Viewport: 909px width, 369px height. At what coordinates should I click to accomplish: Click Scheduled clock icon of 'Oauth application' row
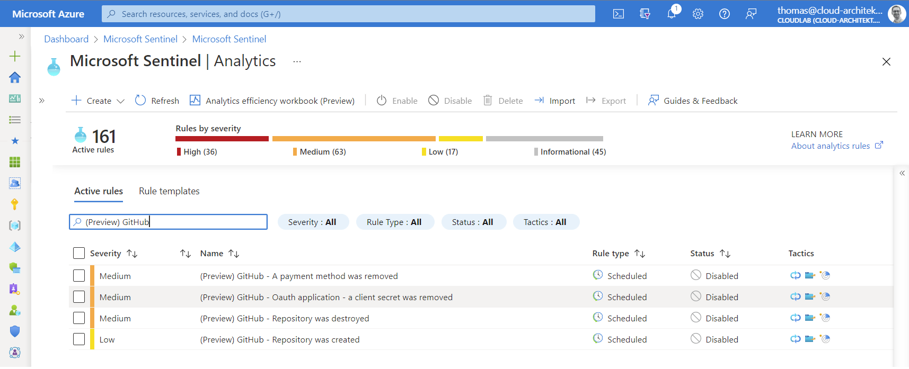598,296
